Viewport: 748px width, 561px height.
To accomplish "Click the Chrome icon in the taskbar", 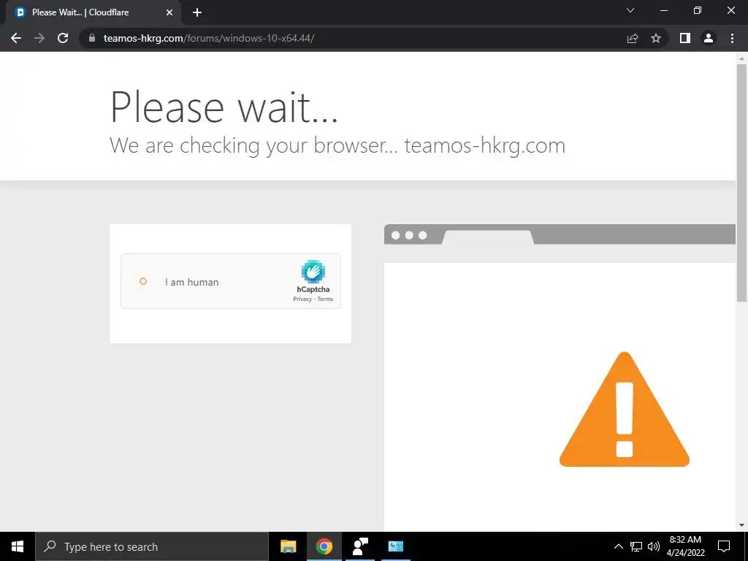I will click(324, 546).
